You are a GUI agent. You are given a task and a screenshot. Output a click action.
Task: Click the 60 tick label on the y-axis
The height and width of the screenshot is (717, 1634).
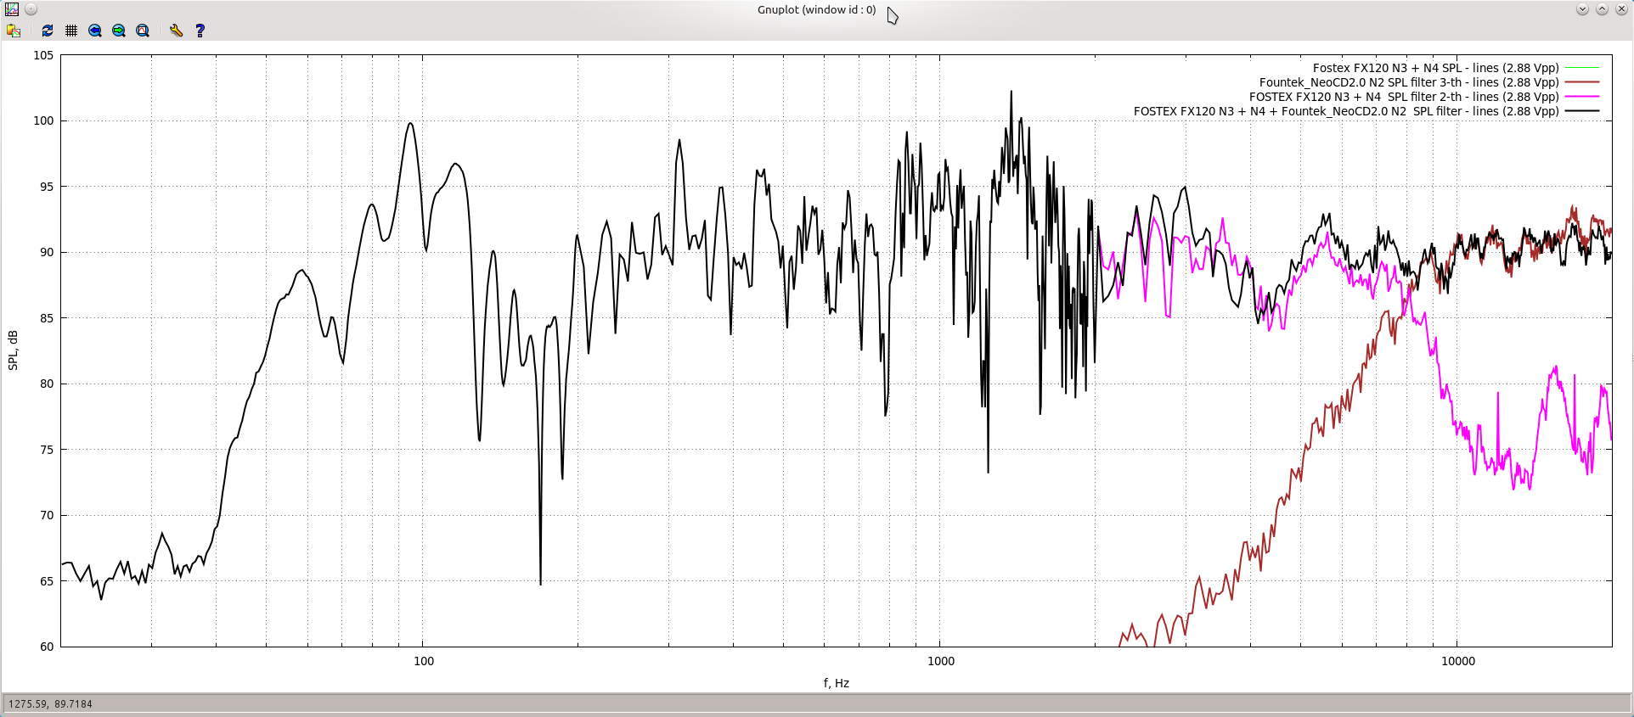47,647
